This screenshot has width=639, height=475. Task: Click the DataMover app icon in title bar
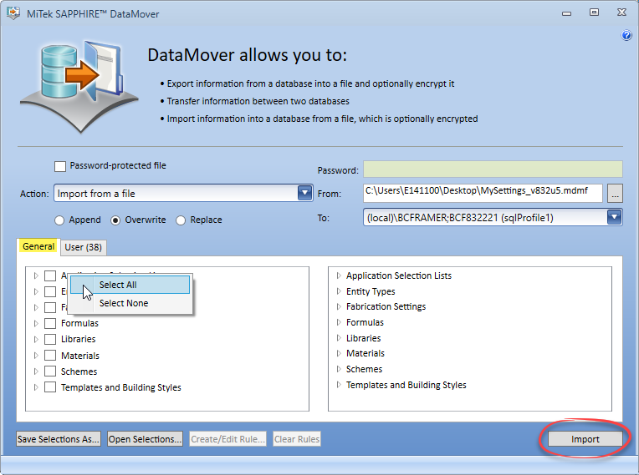tap(13, 13)
